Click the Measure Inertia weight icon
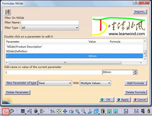 149,111
